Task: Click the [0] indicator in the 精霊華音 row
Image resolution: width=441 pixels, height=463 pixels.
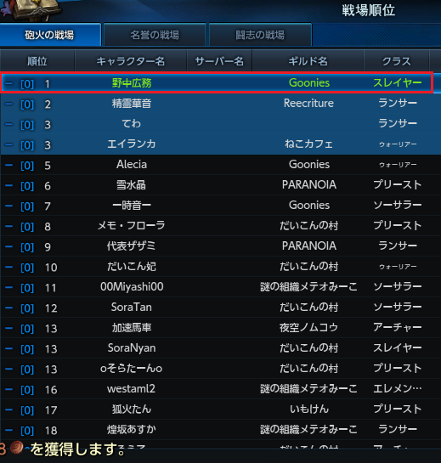Action: 27,104
